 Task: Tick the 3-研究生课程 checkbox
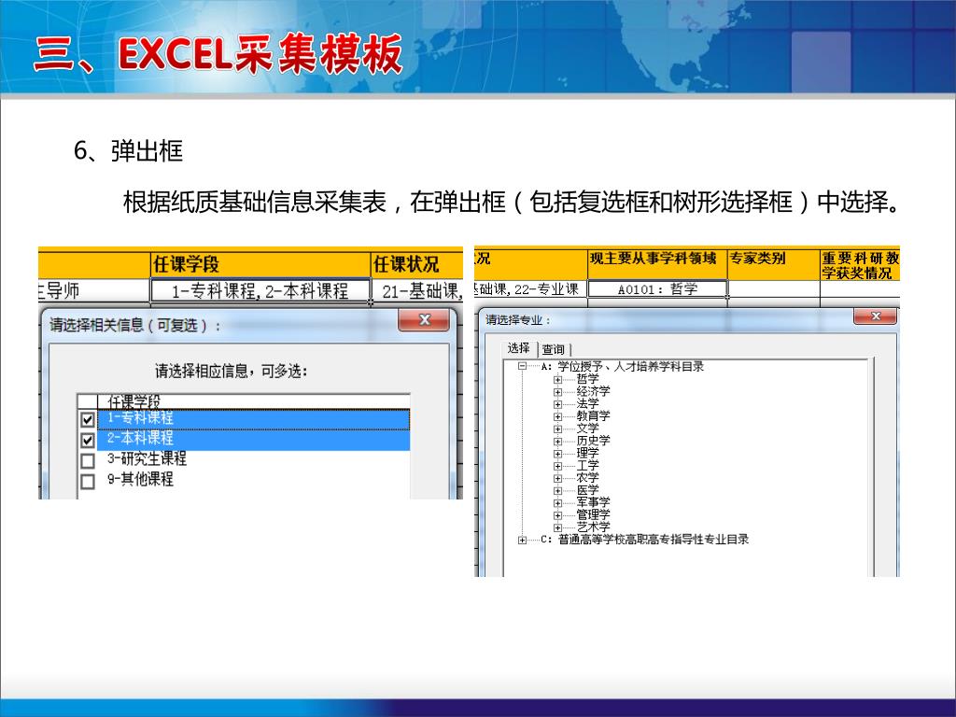coord(87,460)
